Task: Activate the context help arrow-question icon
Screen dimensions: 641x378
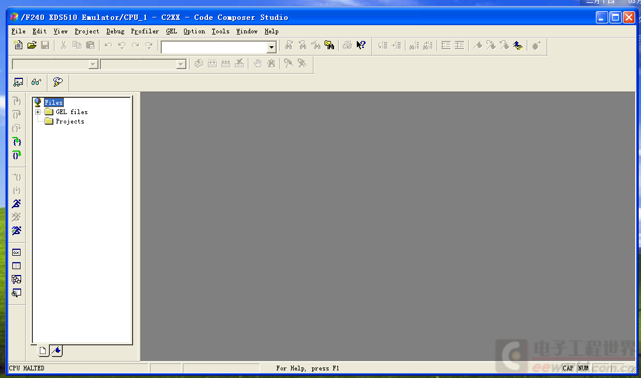Action: pos(361,45)
